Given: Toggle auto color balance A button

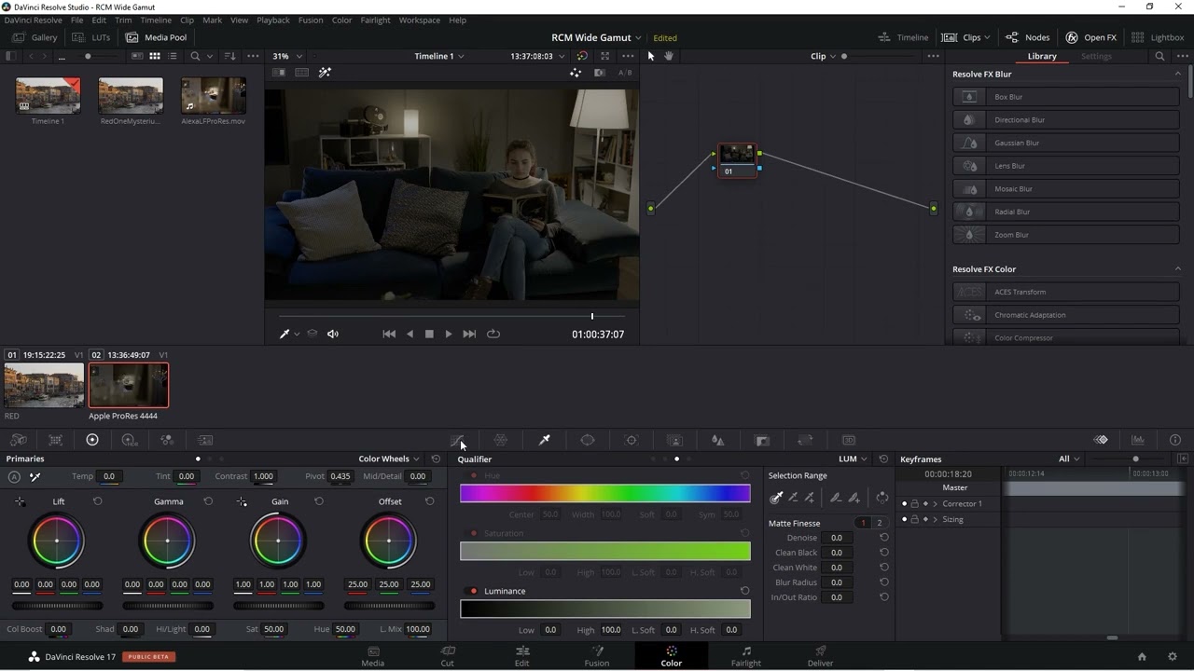Looking at the screenshot, I should click(x=14, y=476).
